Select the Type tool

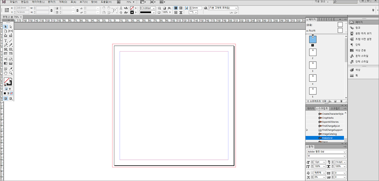tap(6, 41)
